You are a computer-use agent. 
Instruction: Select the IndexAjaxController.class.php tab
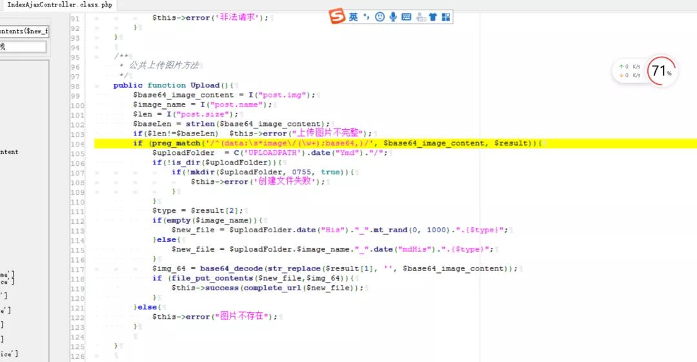59,5
